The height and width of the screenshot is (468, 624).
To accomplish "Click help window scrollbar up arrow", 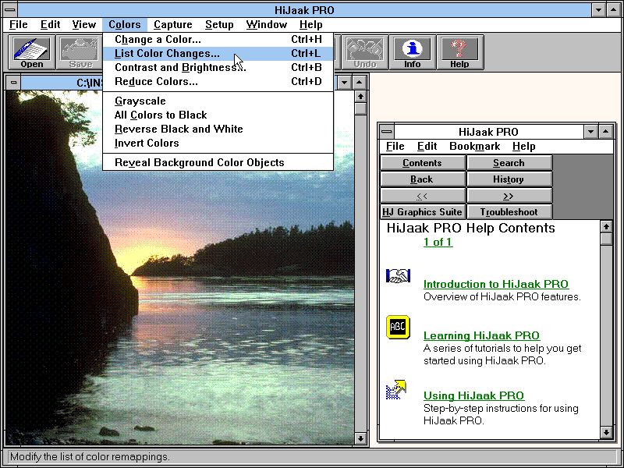I will (606, 227).
